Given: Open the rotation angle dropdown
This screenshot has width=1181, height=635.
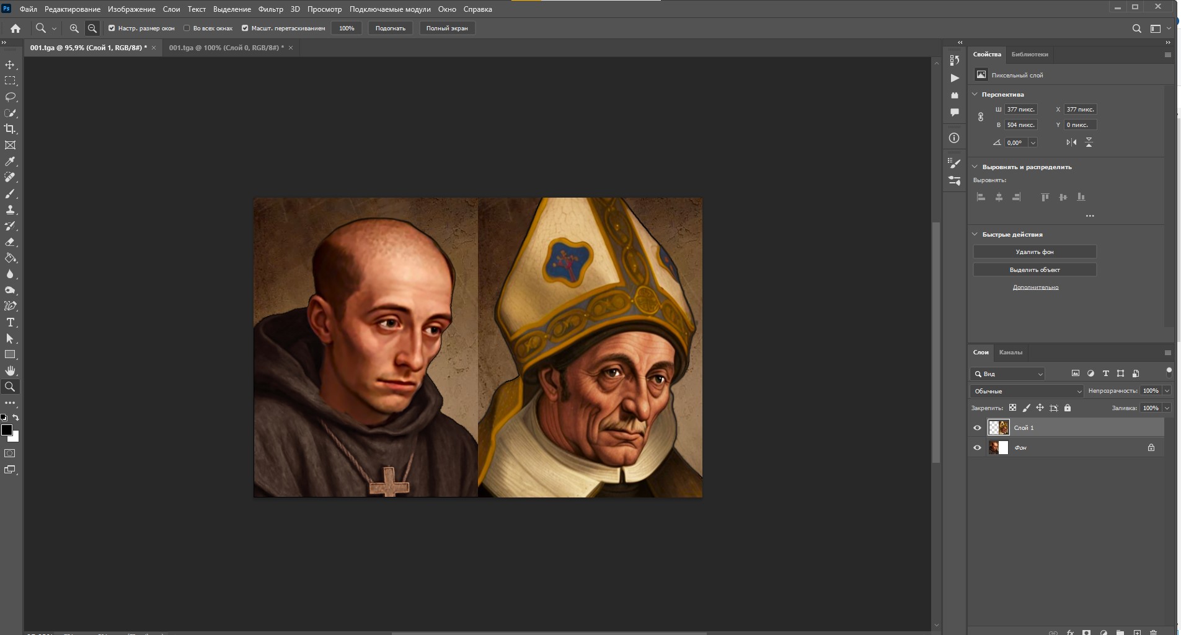Looking at the screenshot, I should (x=1033, y=142).
